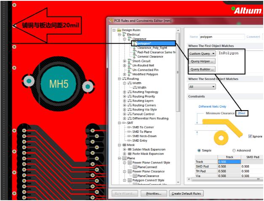Click the Design Rules folder icon
The width and height of the screenshot is (264, 201).
tap(119, 30)
